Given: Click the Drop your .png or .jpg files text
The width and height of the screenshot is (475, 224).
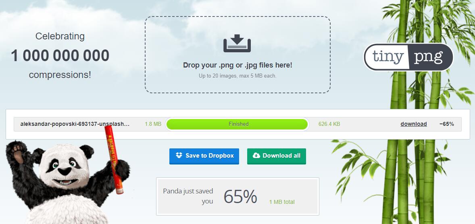Looking at the screenshot, I should [x=237, y=65].
